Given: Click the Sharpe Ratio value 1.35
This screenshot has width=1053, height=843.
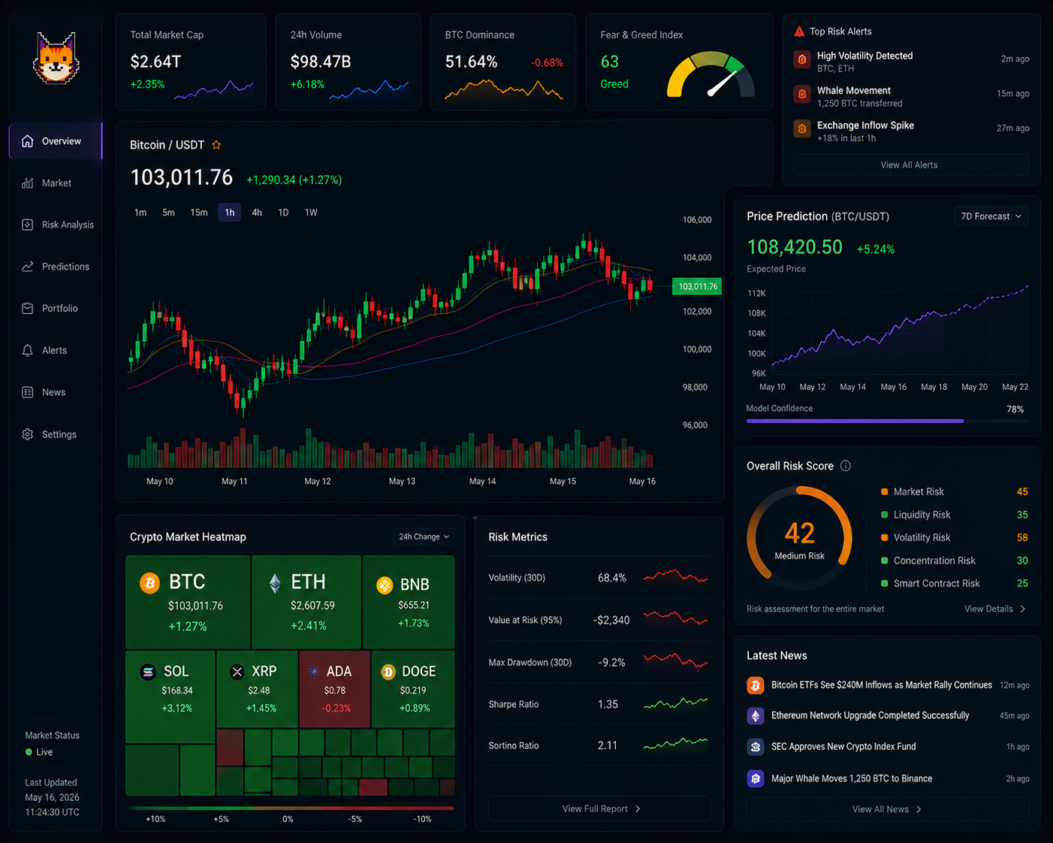Looking at the screenshot, I should pos(608,705).
